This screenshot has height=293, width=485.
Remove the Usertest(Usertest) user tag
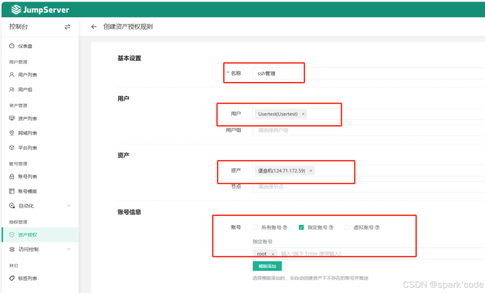click(x=303, y=114)
